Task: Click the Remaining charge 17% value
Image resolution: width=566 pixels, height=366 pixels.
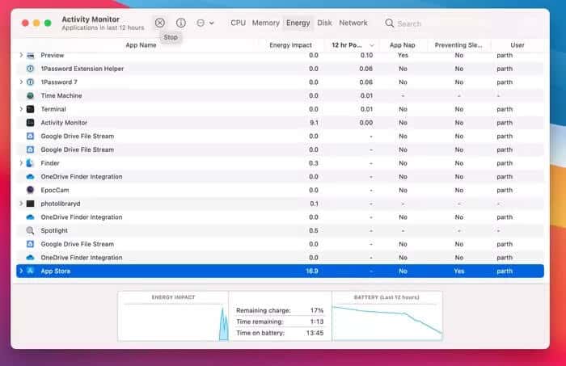Action: click(x=317, y=310)
